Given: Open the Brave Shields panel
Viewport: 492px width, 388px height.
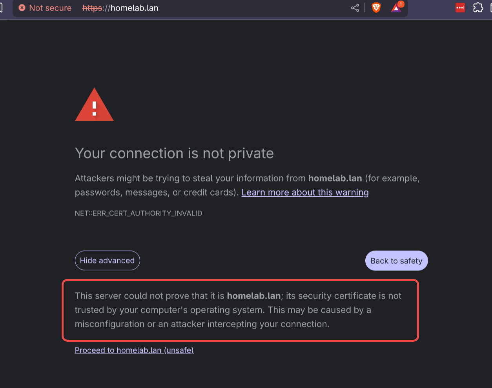Looking at the screenshot, I should pyautogui.click(x=376, y=7).
